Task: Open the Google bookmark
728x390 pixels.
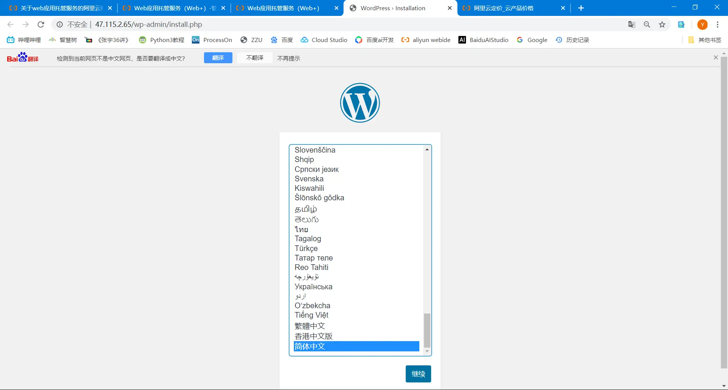Action: coord(532,40)
